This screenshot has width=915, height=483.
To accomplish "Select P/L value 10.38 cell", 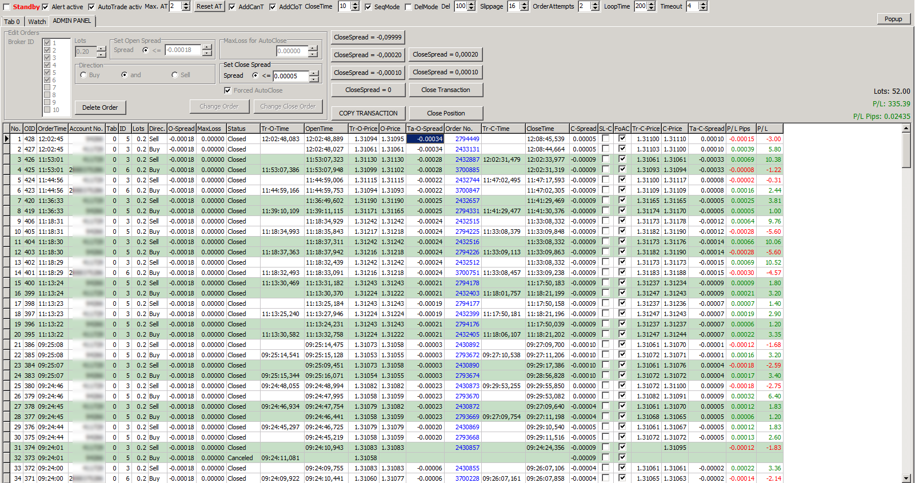I will 769,159.
